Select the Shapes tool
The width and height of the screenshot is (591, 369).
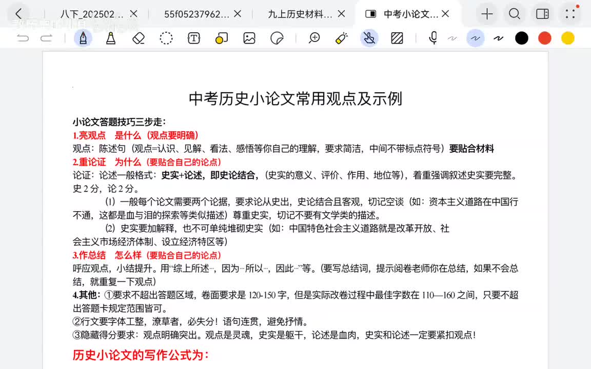point(221,38)
